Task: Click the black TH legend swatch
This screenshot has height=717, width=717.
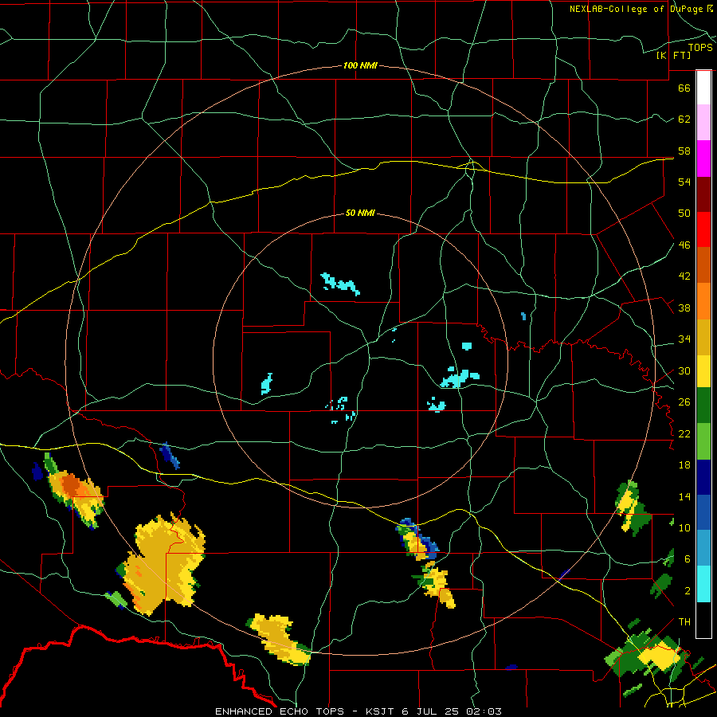Action: click(x=703, y=620)
